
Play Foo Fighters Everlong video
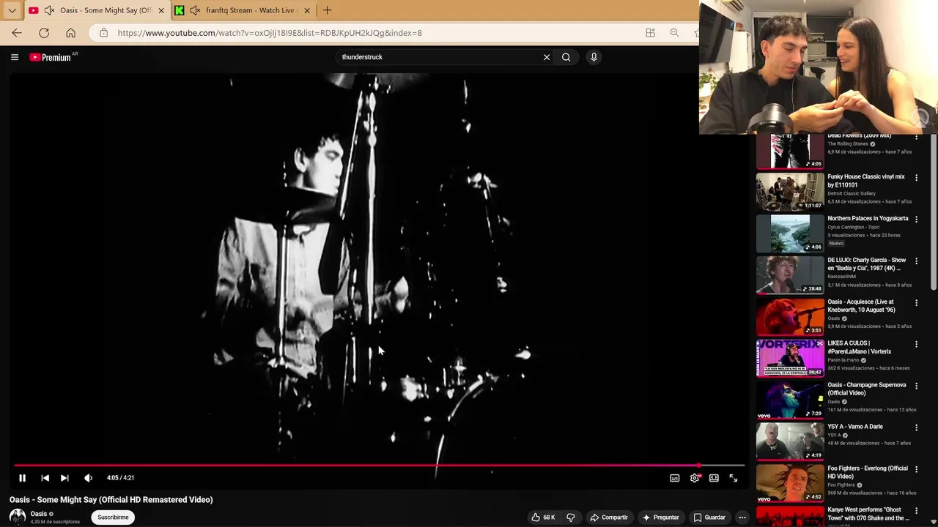point(790,483)
